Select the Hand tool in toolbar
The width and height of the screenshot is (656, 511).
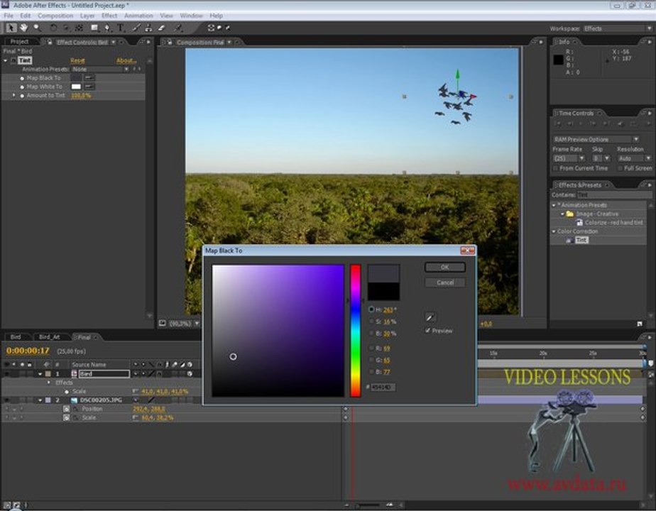click(x=24, y=28)
